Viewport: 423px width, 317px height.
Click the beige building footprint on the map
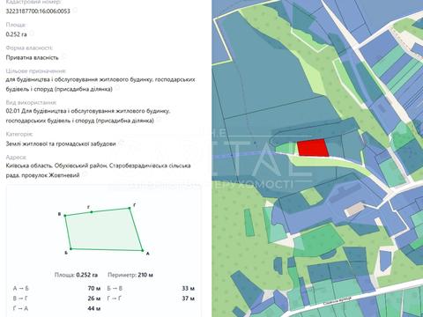(x=354, y=210)
